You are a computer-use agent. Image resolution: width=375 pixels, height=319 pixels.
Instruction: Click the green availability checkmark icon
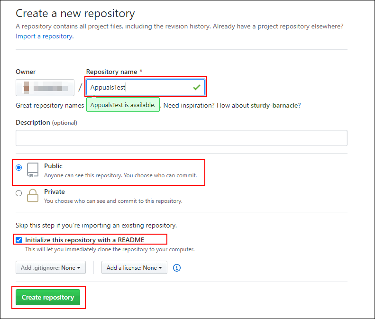tap(197, 87)
